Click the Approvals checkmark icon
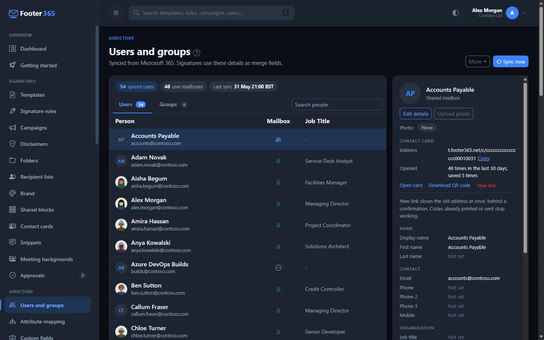This screenshot has width=544, height=340. pos(12,275)
